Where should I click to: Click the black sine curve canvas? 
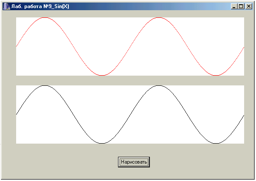[130, 114]
